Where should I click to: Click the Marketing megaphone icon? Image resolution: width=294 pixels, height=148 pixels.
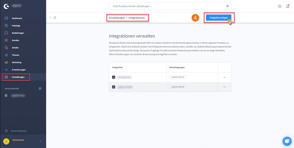pos(6,62)
